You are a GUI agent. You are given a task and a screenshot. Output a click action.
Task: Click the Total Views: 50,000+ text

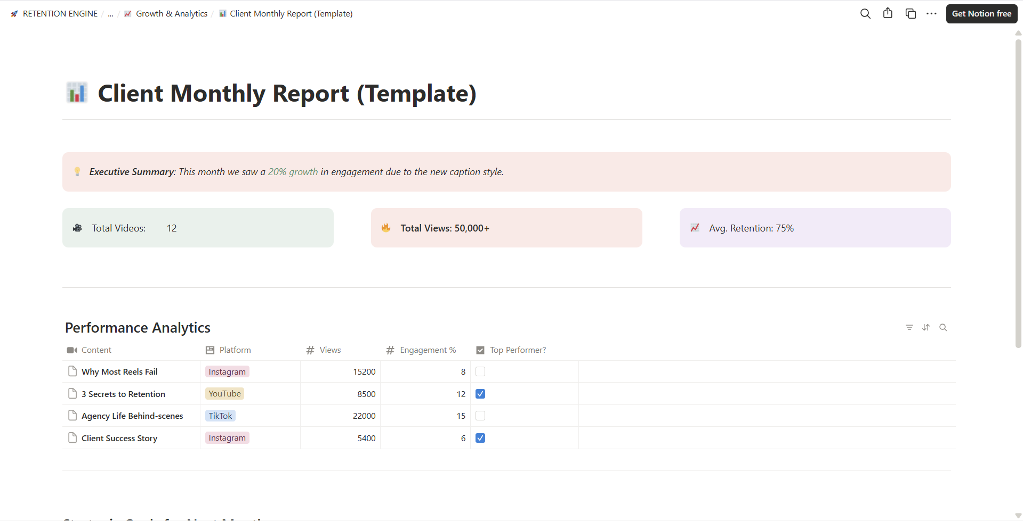(445, 228)
